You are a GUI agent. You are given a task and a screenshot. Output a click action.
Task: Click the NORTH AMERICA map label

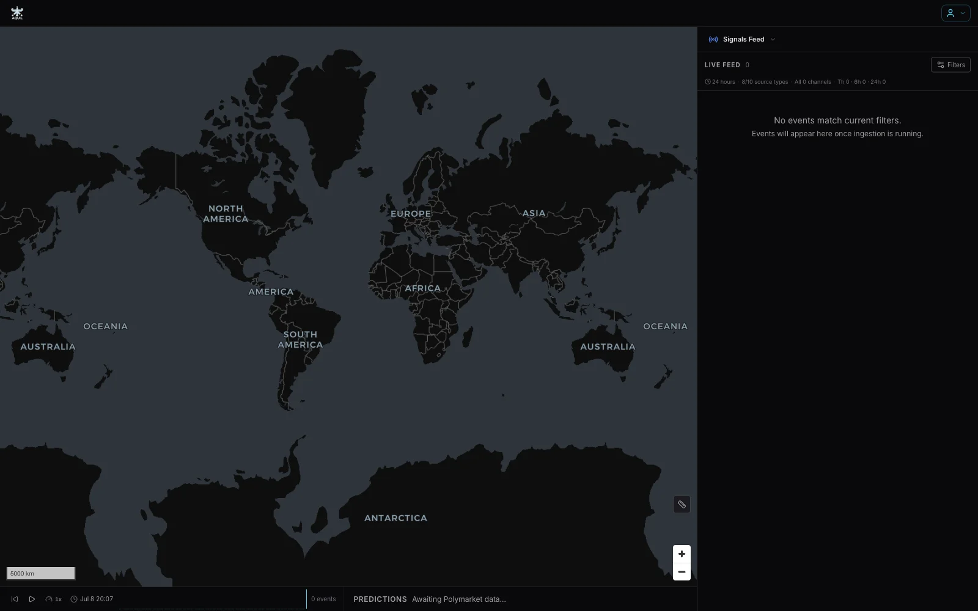click(226, 214)
